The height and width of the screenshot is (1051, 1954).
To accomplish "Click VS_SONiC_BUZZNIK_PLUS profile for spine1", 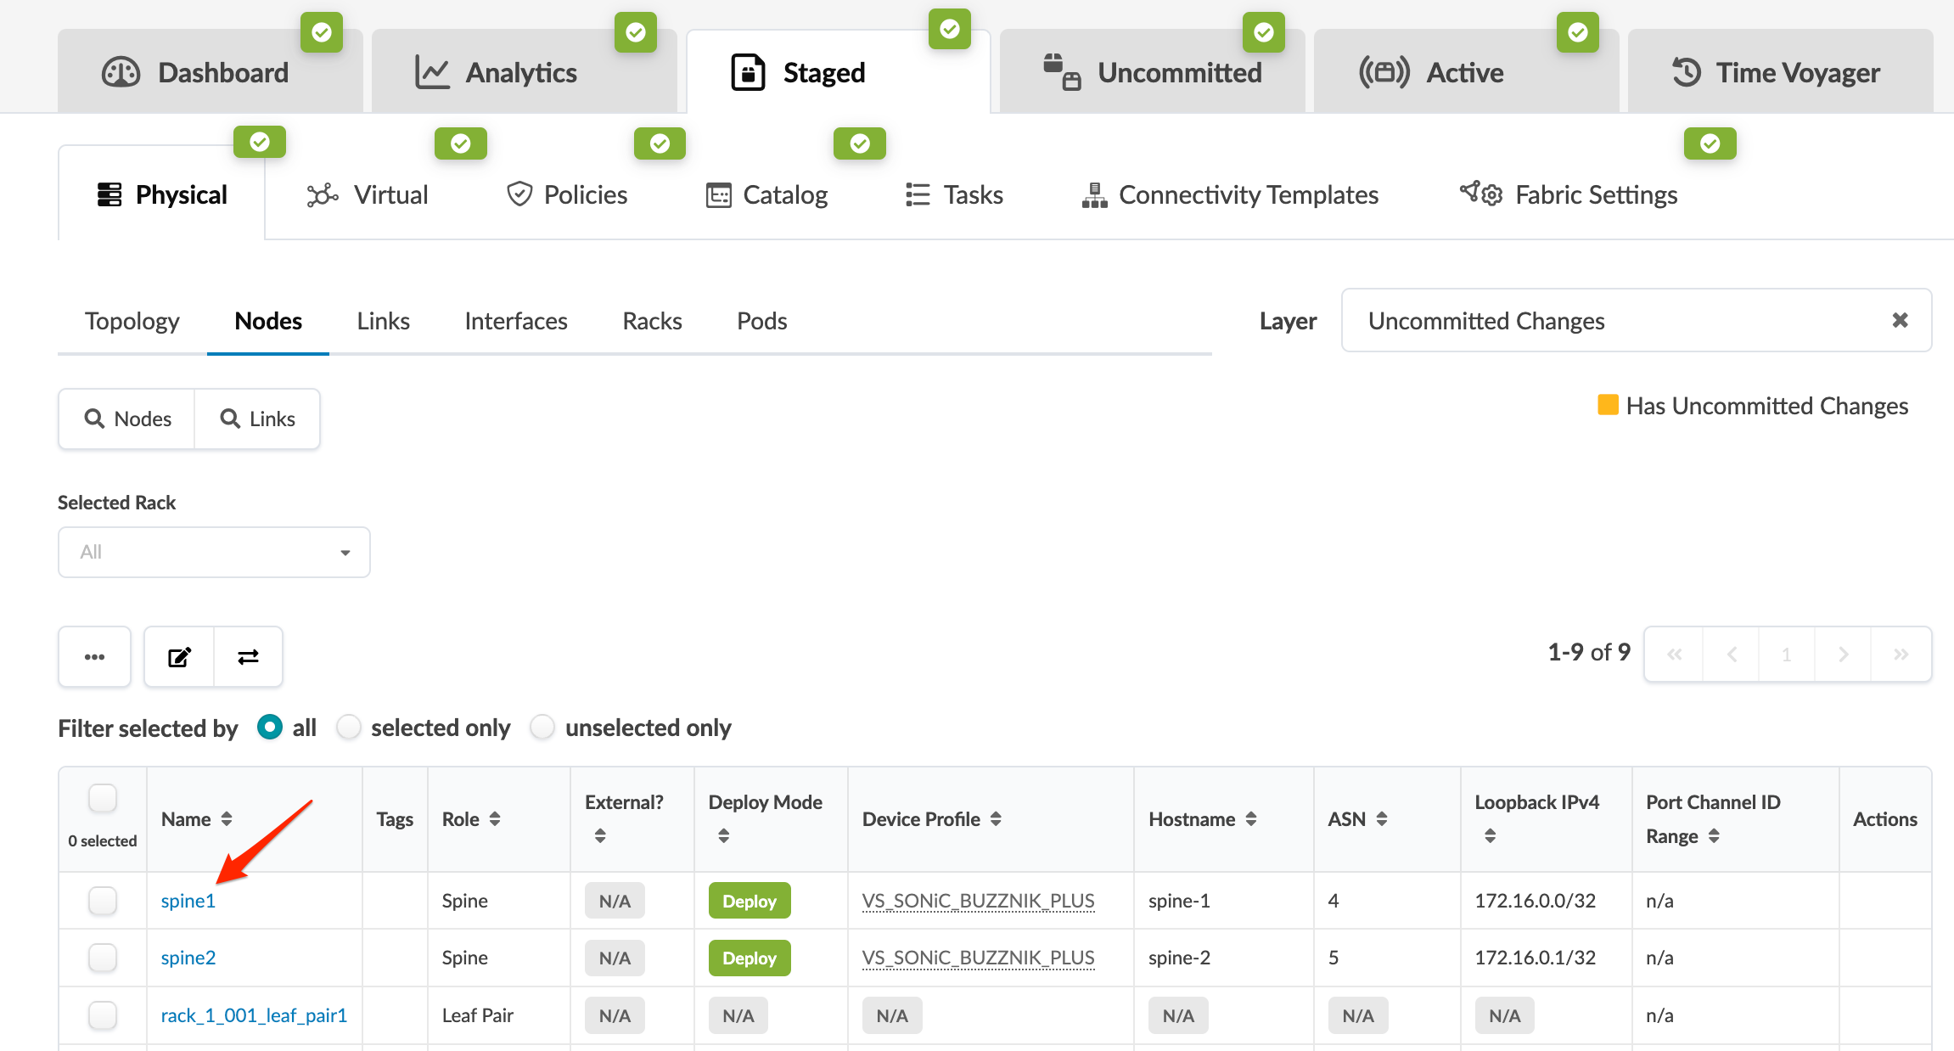I will 978,900.
